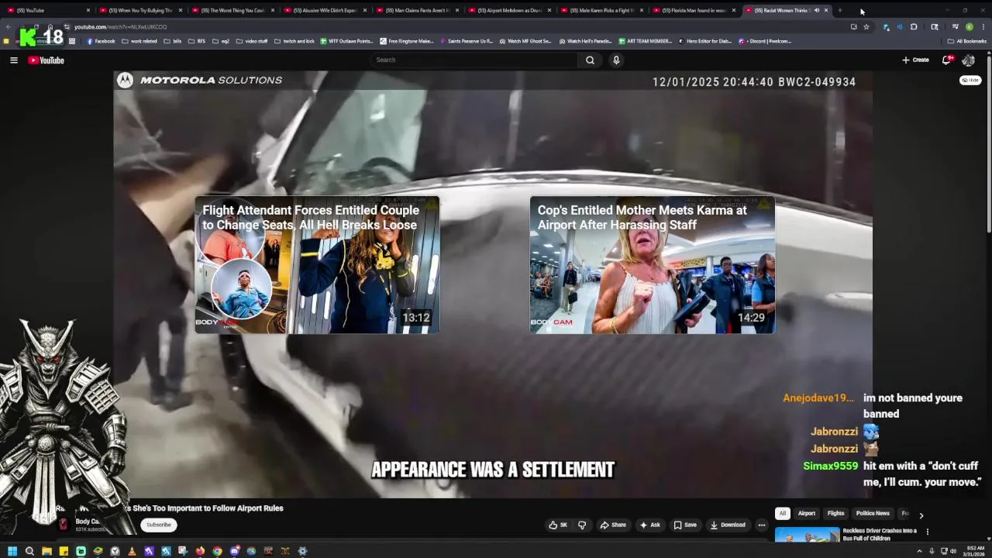The image size is (992, 558).
Task: Open Discord from the taskbar
Action: [x=234, y=551]
